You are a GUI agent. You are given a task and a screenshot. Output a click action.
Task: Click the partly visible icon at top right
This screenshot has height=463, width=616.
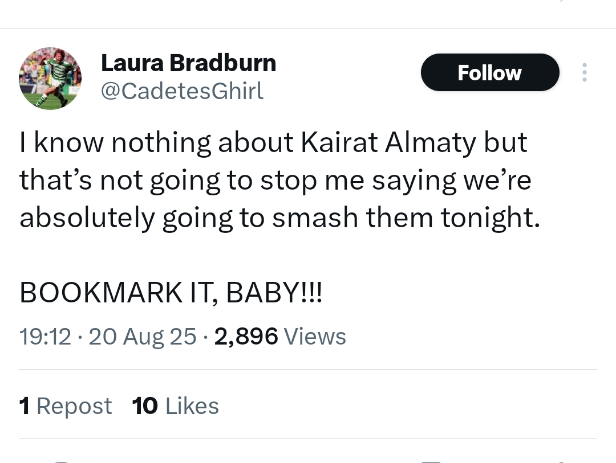coord(562,1)
